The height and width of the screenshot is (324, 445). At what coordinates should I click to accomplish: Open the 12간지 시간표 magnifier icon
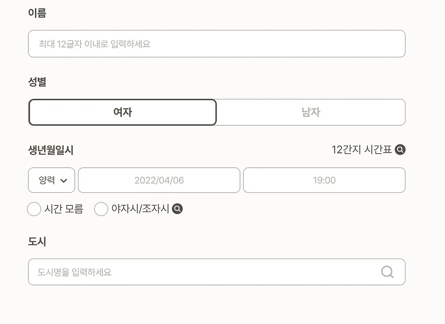(x=400, y=150)
